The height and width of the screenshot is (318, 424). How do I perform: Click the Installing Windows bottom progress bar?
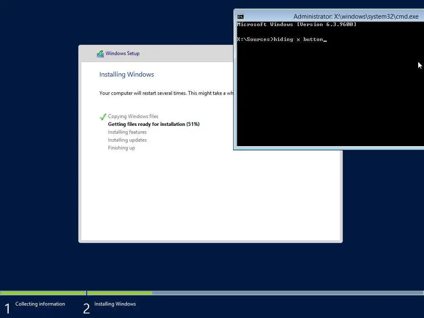tap(255, 293)
